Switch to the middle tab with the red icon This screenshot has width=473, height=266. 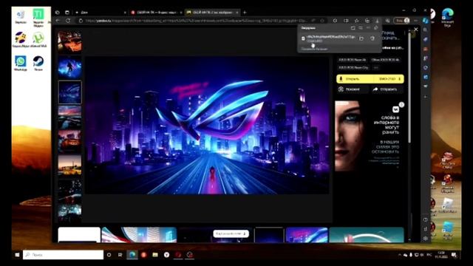(x=156, y=13)
